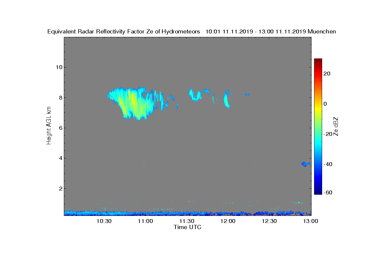The width and height of the screenshot is (385, 257).
Task: Click the '10:30' time tick label
Action: tap(104, 221)
